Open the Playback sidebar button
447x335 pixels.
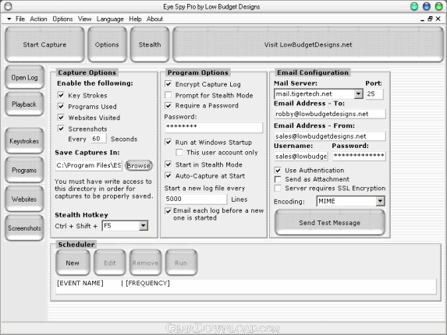pyautogui.click(x=24, y=104)
